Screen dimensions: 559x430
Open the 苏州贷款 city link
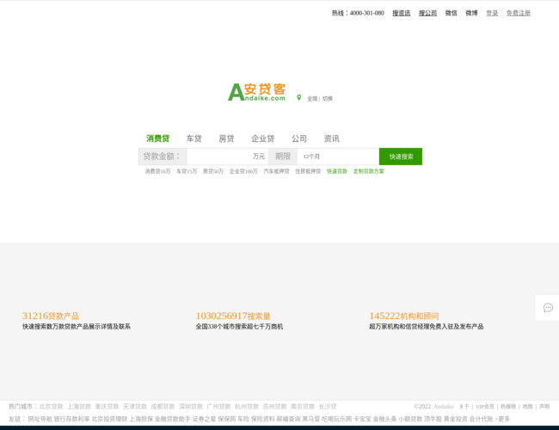pyautogui.click(x=275, y=407)
